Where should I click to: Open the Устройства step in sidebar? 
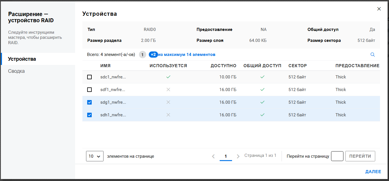pos(22,59)
